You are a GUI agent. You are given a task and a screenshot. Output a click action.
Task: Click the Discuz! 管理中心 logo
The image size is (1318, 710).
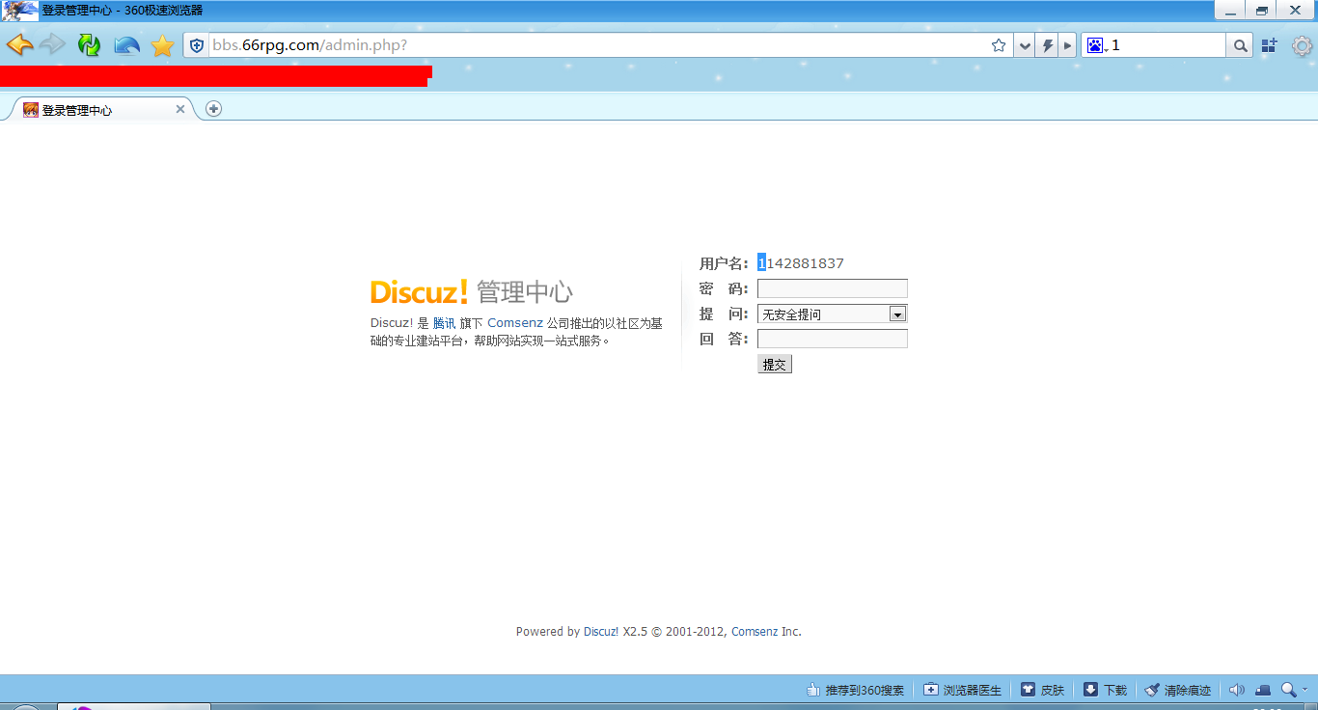click(471, 291)
